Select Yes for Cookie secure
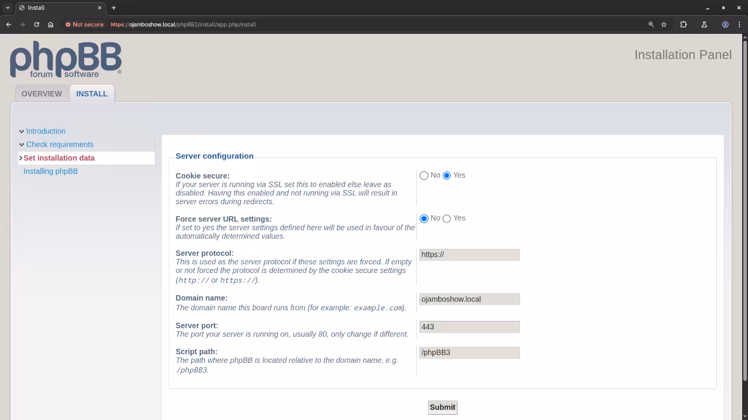This screenshot has height=420, width=748. 447,176
